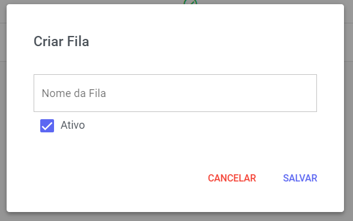Click the Criar Fila dialog title
This screenshot has width=353, height=221.
coord(61,41)
